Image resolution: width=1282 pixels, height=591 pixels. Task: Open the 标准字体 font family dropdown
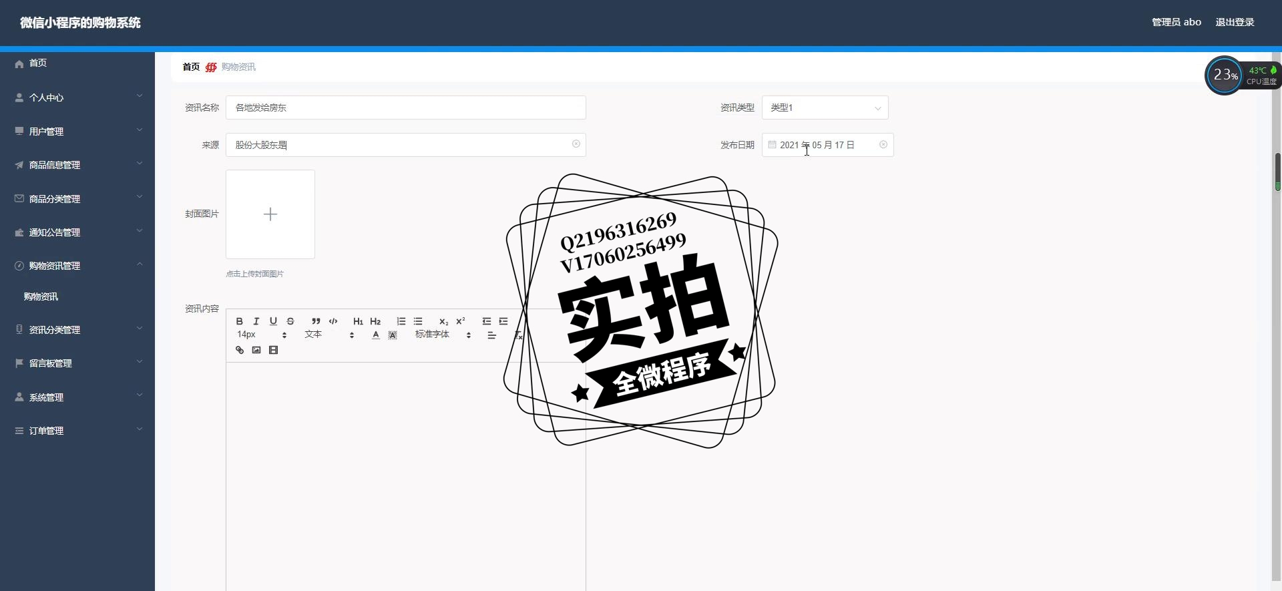coord(443,335)
